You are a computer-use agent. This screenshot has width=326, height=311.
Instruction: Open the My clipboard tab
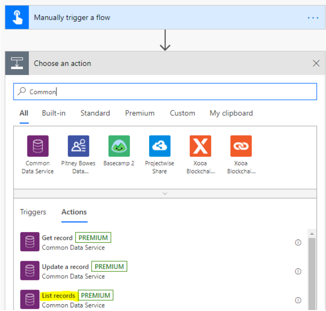click(x=231, y=113)
